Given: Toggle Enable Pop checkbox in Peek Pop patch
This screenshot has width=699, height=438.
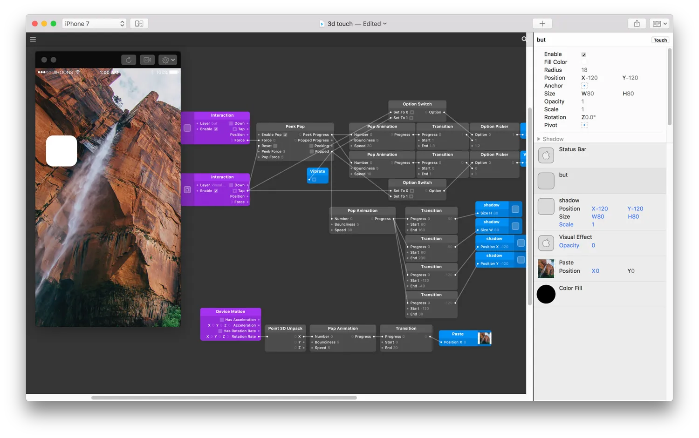Looking at the screenshot, I should [285, 135].
